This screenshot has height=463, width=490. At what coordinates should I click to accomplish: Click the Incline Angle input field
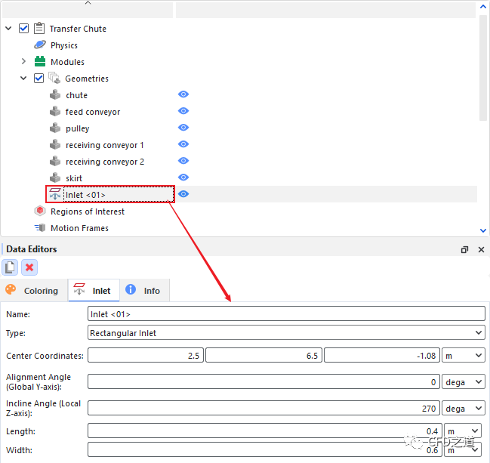tap(263, 409)
